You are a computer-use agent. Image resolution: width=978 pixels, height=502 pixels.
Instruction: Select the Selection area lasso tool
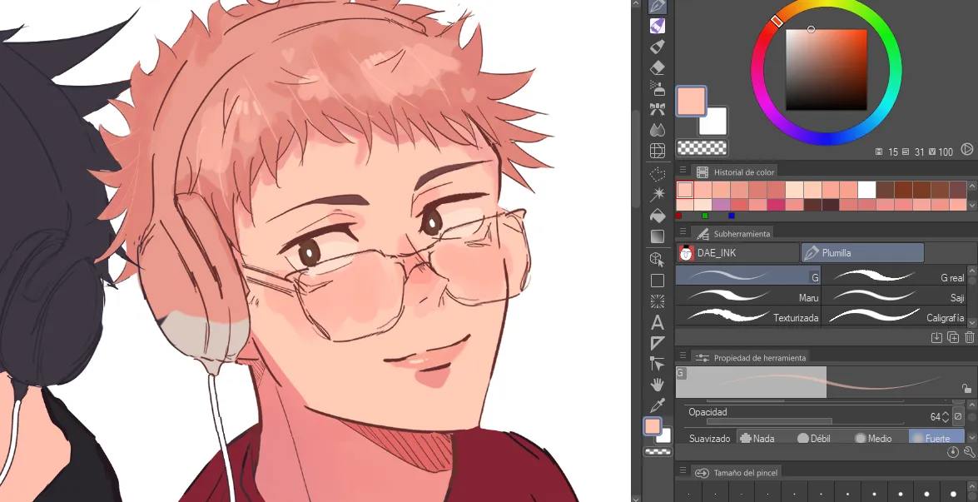[x=657, y=174]
